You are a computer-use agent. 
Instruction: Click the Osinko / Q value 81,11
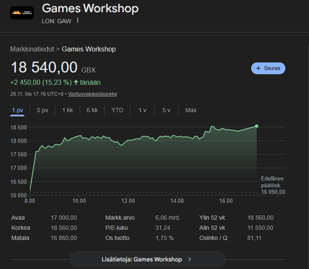pos(254,238)
